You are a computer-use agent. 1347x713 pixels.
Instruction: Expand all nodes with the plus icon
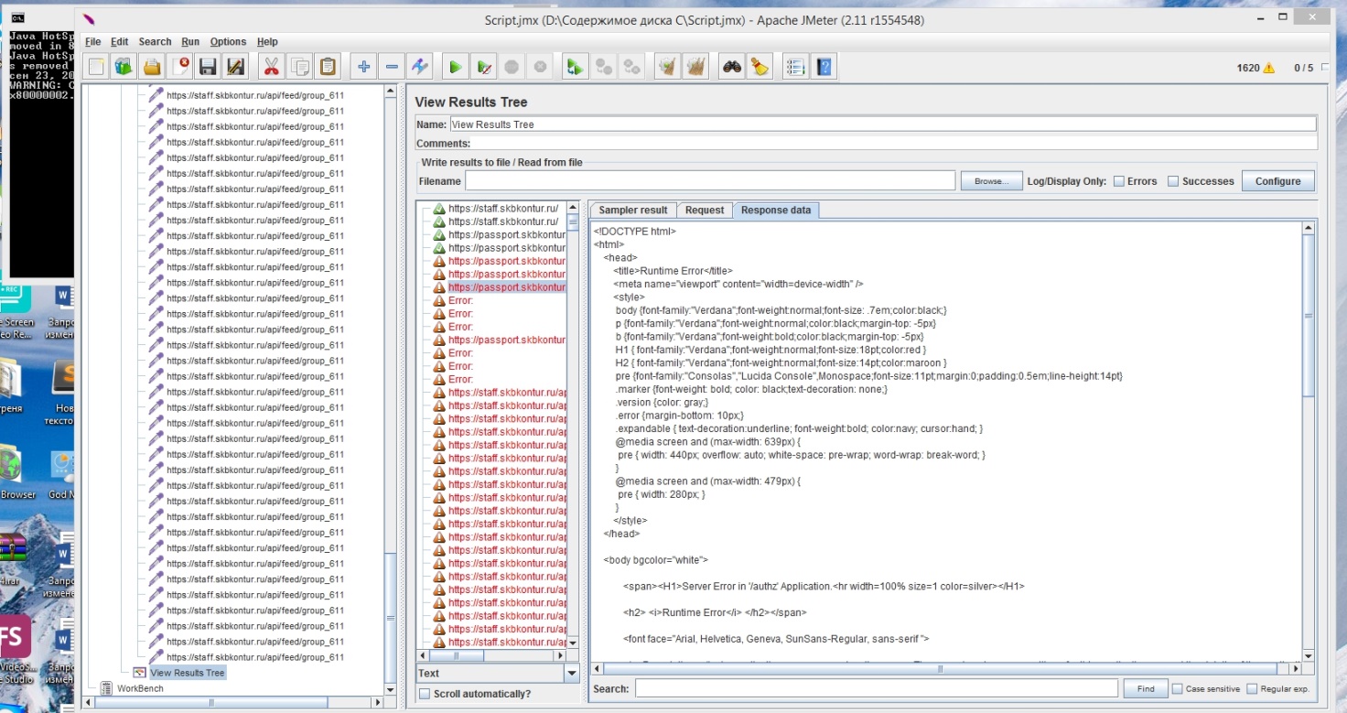coord(363,66)
